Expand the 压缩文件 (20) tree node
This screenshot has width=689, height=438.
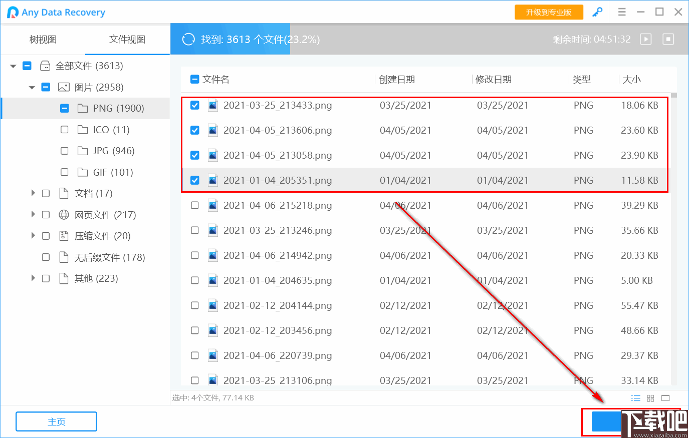coord(33,236)
